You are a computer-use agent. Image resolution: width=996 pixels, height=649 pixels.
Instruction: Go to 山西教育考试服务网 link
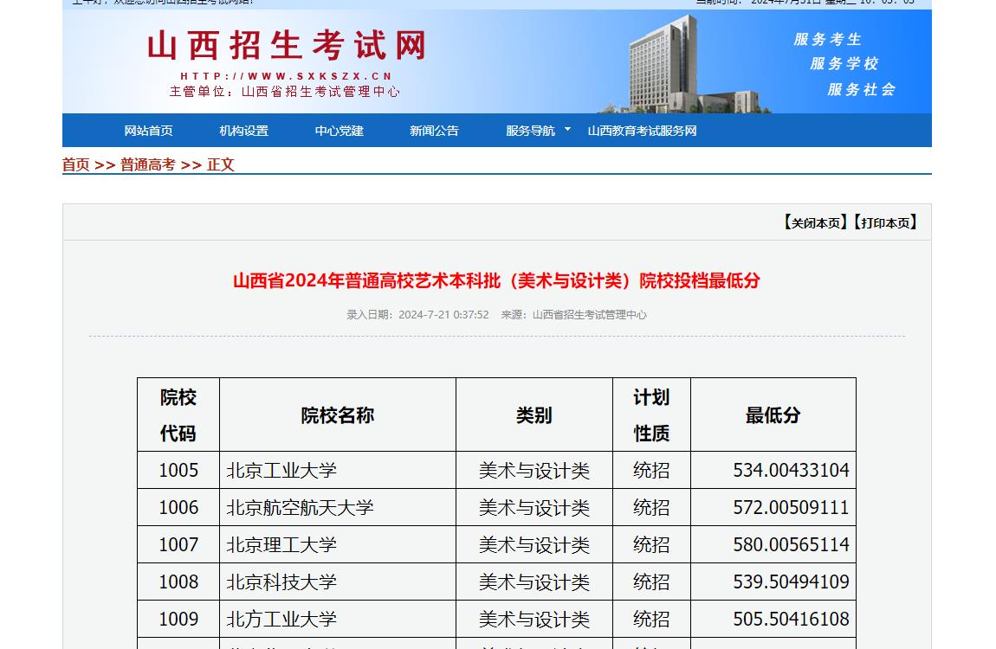(642, 131)
